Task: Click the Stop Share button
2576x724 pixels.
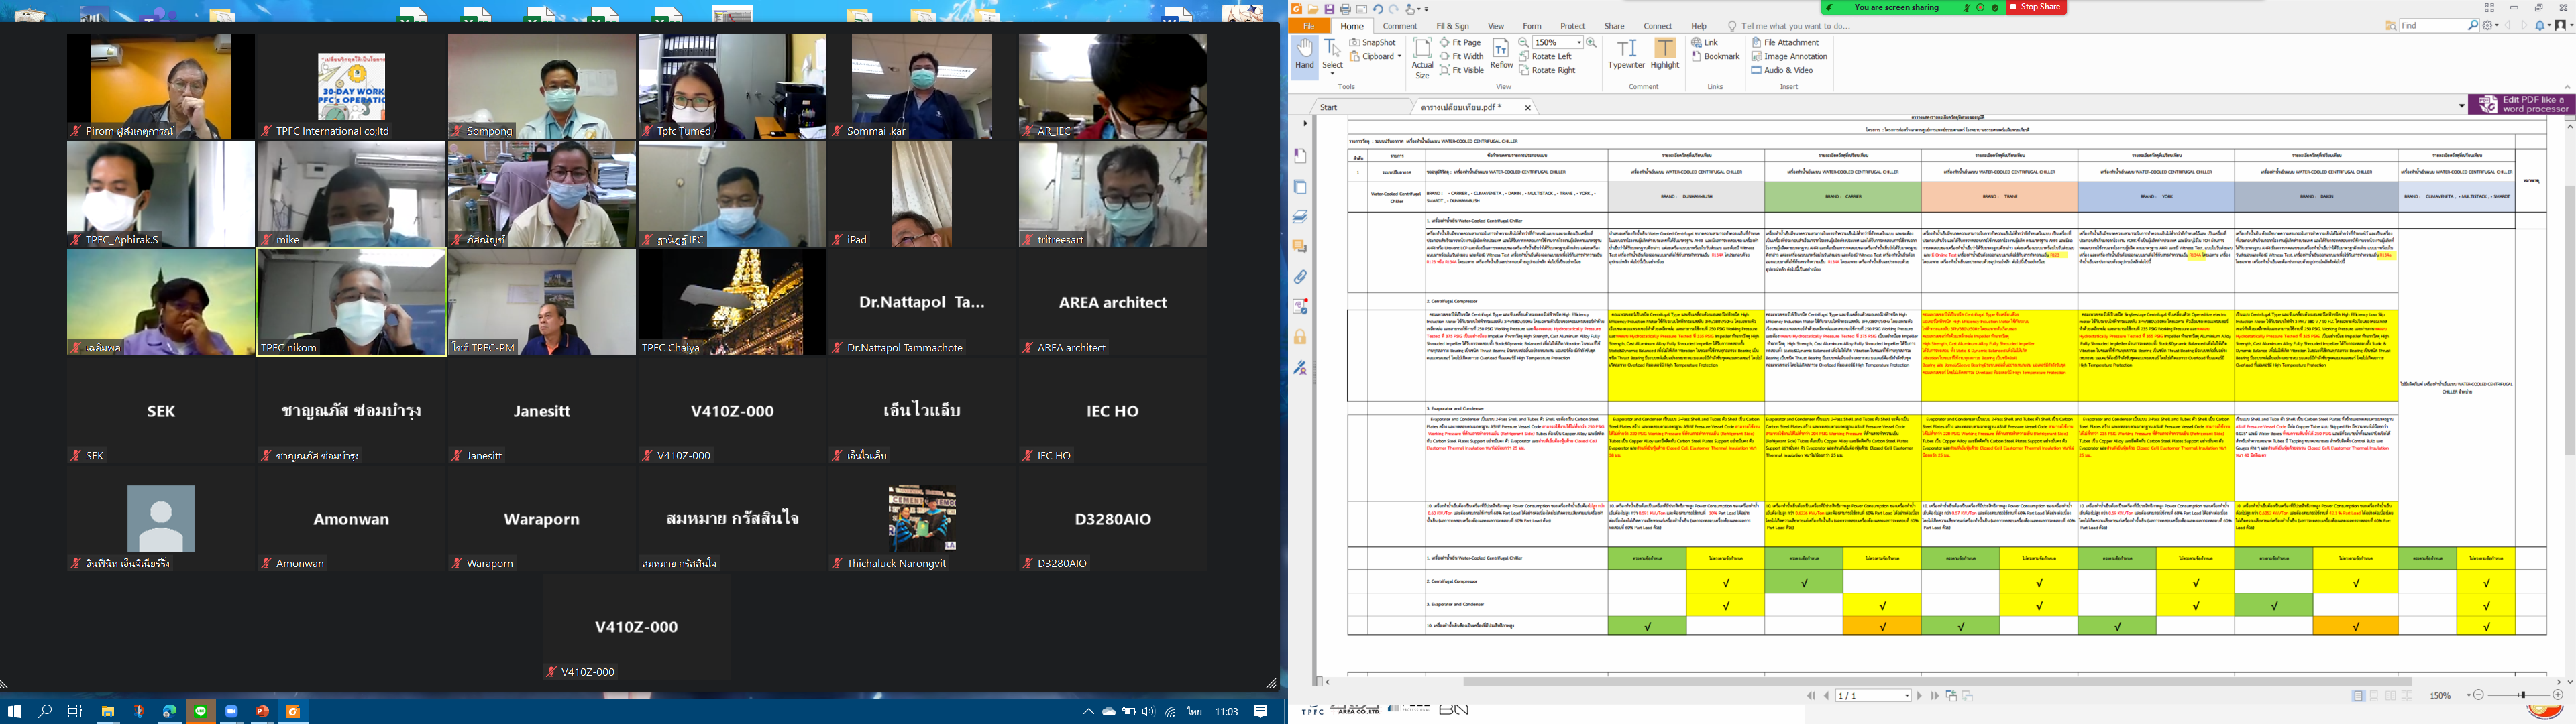Action: pos(2036,7)
